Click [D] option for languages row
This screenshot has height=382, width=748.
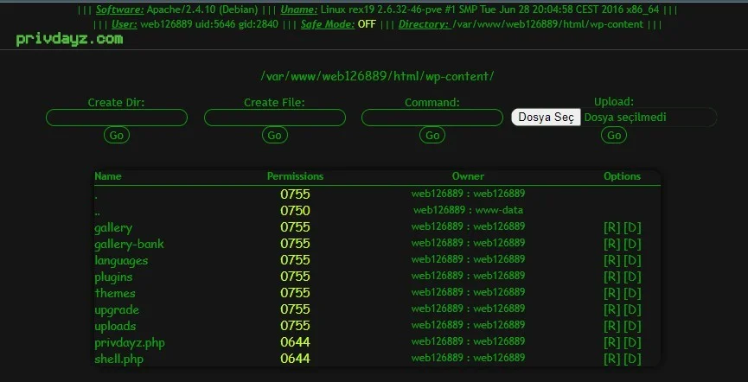coord(632,260)
